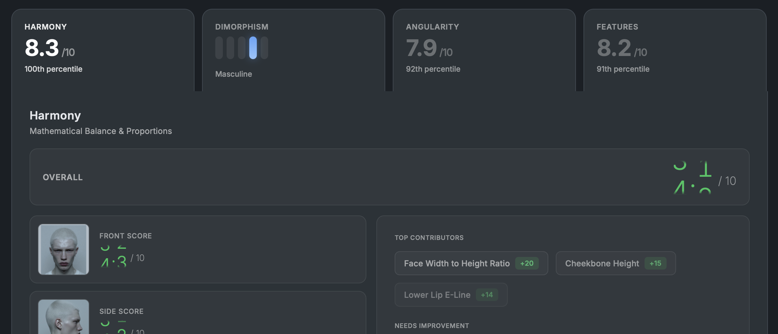This screenshot has width=778, height=334.
Task: Click the +14 badge on Lower Lip E-Line
Action: (x=487, y=295)
